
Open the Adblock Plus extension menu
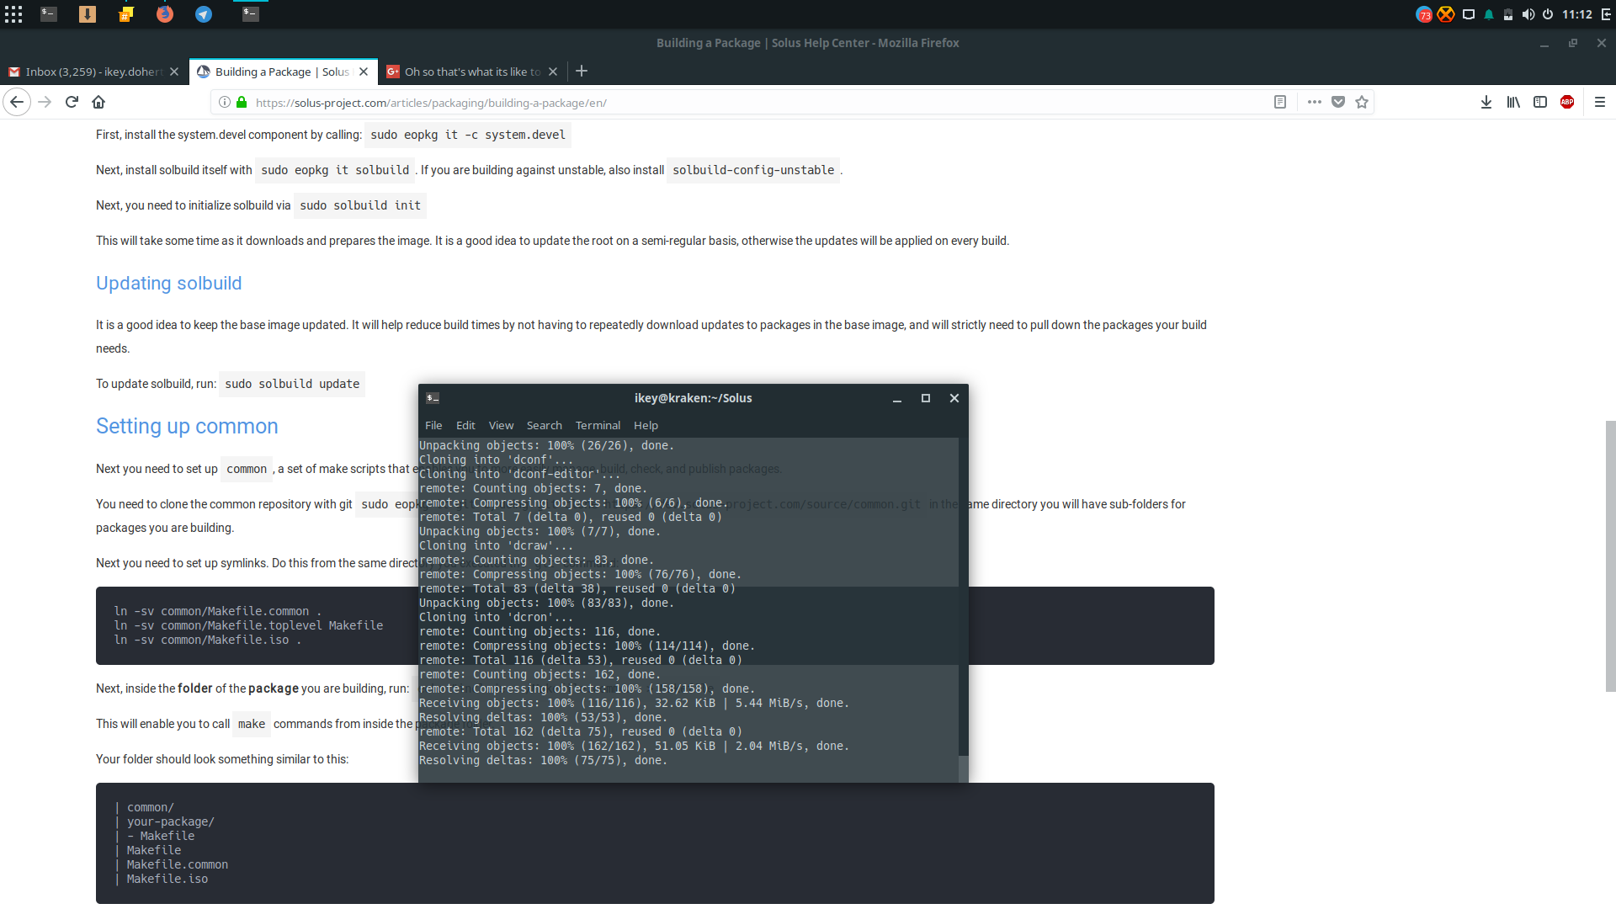1567,102
